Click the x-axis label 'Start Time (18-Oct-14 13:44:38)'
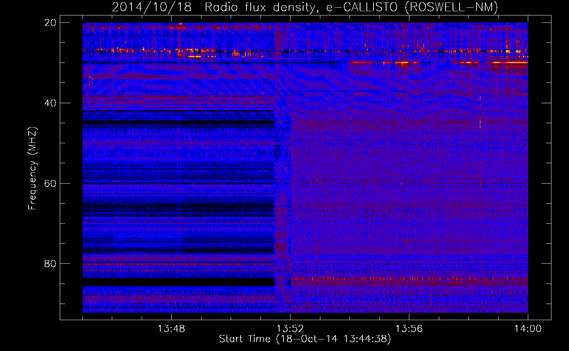The height and width of the screenshot is (351, 569). pyautogui.click(x=305, y=339)
